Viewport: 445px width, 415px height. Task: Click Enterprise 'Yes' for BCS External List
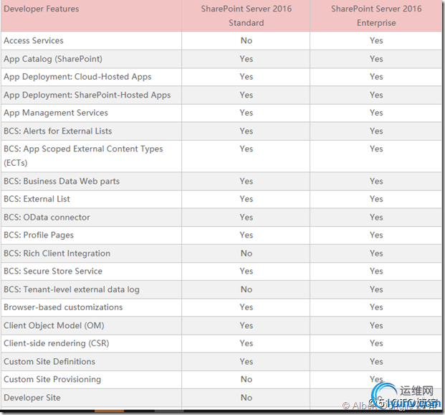click(376, 199)
